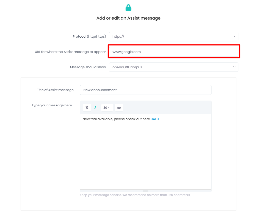Click the 'Title of Assist message' label
Screen dimensions: 259x215
click(x=55, y=90)
